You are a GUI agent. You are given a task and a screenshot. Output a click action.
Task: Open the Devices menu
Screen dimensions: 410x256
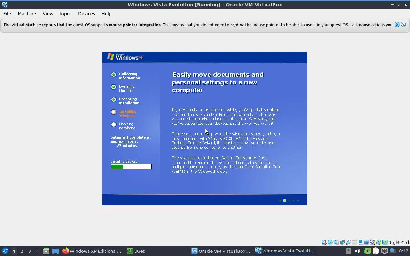coord(86,14)
